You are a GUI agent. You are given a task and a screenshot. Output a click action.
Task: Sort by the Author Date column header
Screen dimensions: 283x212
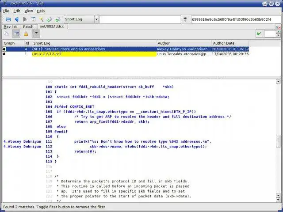click(x=230, y=43)
